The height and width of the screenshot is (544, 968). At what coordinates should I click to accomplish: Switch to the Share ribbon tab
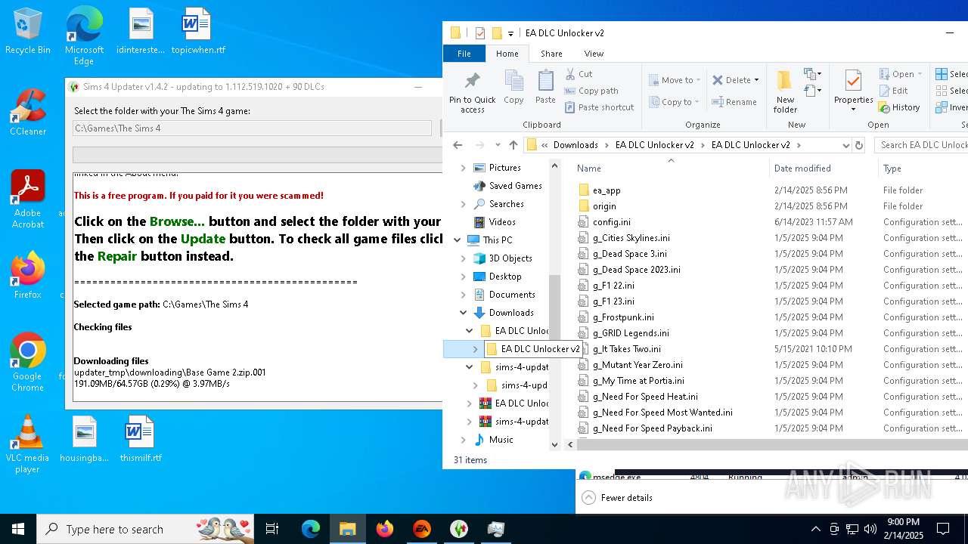551,54
